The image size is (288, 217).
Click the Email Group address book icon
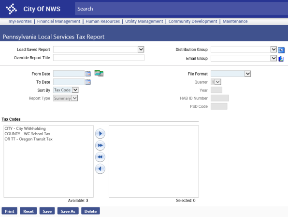tap(281, 59)
